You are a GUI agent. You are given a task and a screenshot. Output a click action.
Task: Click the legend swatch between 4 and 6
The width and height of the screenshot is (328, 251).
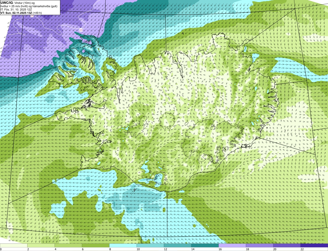68,245
